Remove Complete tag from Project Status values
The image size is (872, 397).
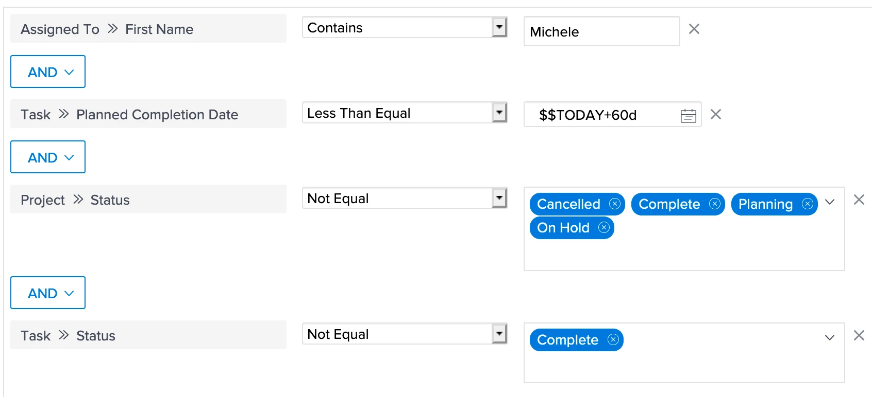coord(714,204)
